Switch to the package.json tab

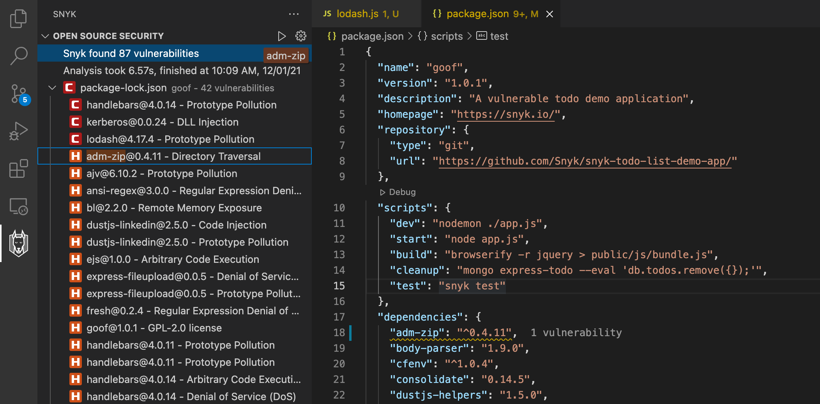coord(491,14)
